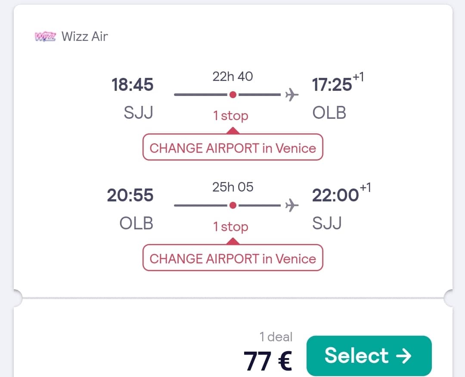
Task: Click the red stop dot on outbound route
Action: point(232,95)
